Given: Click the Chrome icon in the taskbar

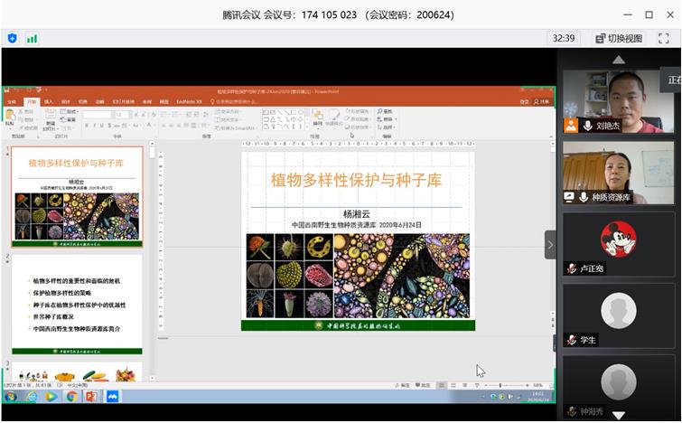Looking at the screenshot, I should point(71,396).
